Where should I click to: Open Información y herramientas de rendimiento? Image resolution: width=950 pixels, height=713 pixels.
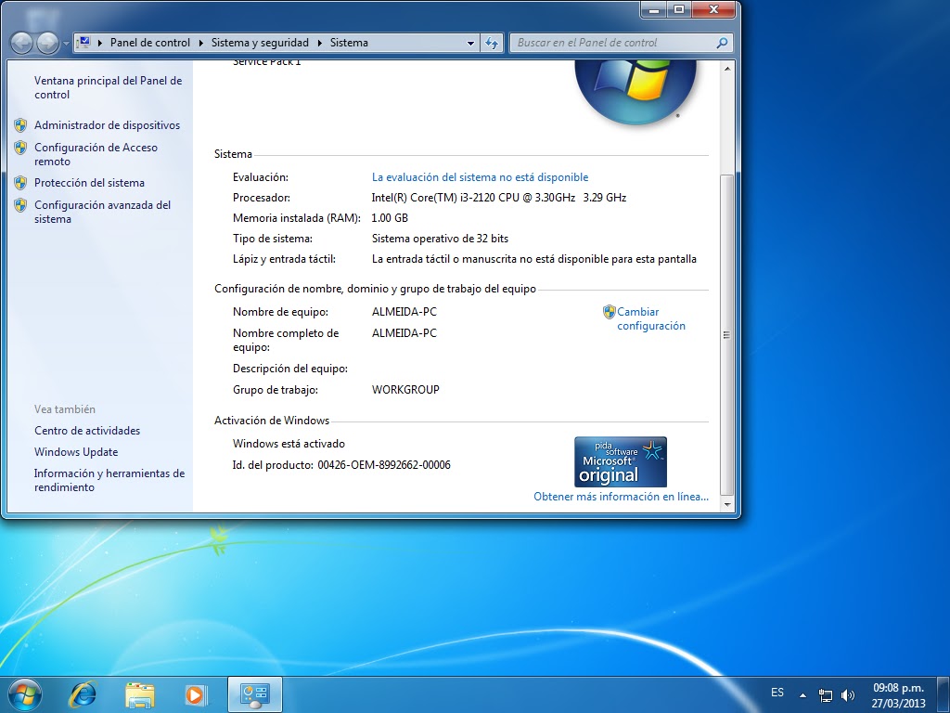tap(109, 480)
